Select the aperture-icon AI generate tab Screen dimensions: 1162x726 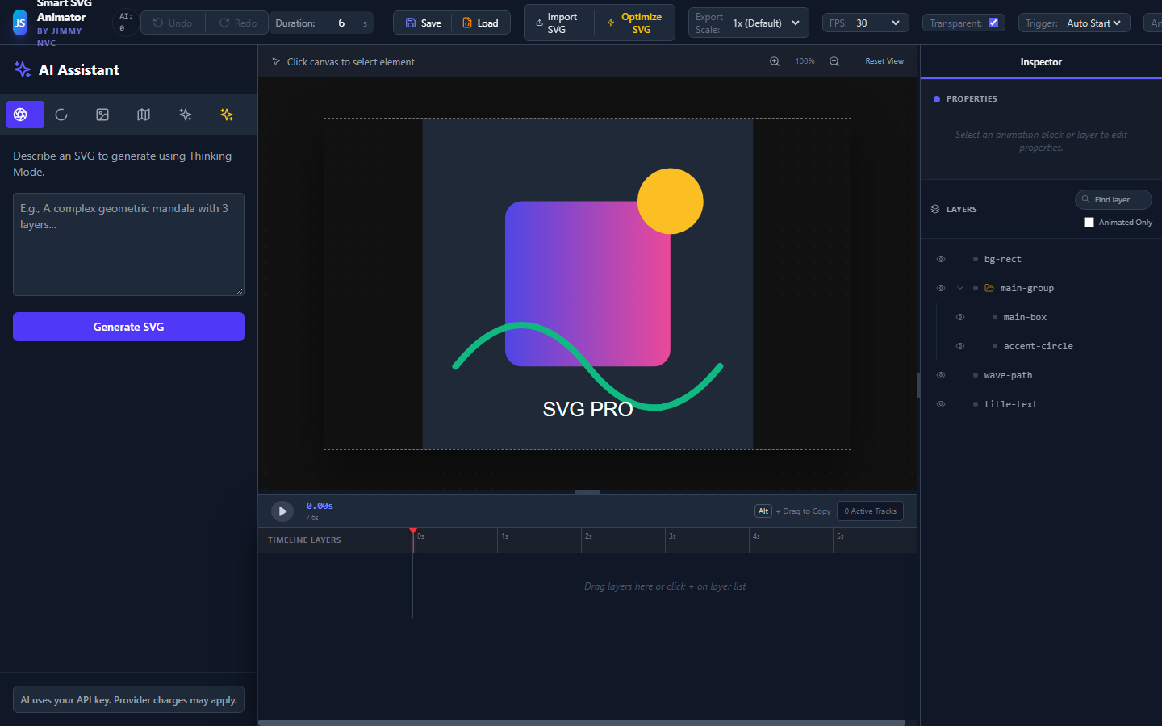pos(25,115)
